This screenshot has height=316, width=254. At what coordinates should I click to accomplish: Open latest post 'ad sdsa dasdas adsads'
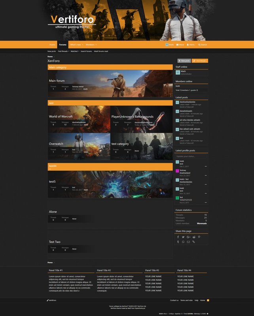pyautogui.click(x=190, y=120)
